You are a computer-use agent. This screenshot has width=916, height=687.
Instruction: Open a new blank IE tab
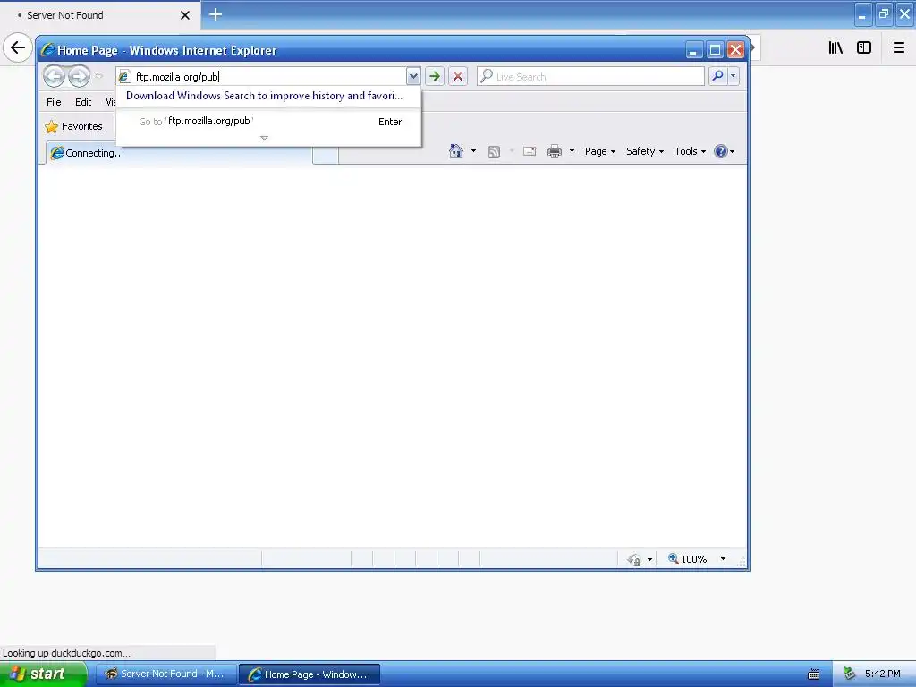click(326, 156)
